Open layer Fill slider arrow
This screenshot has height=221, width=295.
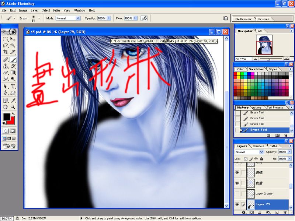[x=289, y=159]
